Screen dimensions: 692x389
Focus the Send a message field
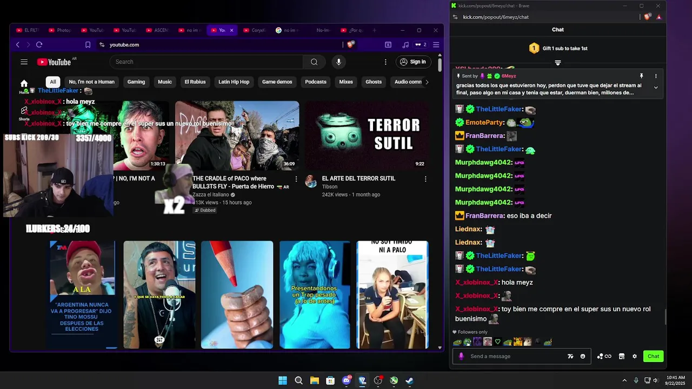click(516, 357)
